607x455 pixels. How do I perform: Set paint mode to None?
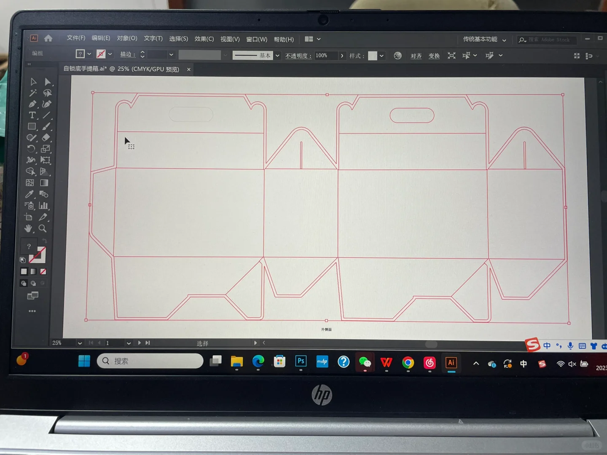coord(43,271)
